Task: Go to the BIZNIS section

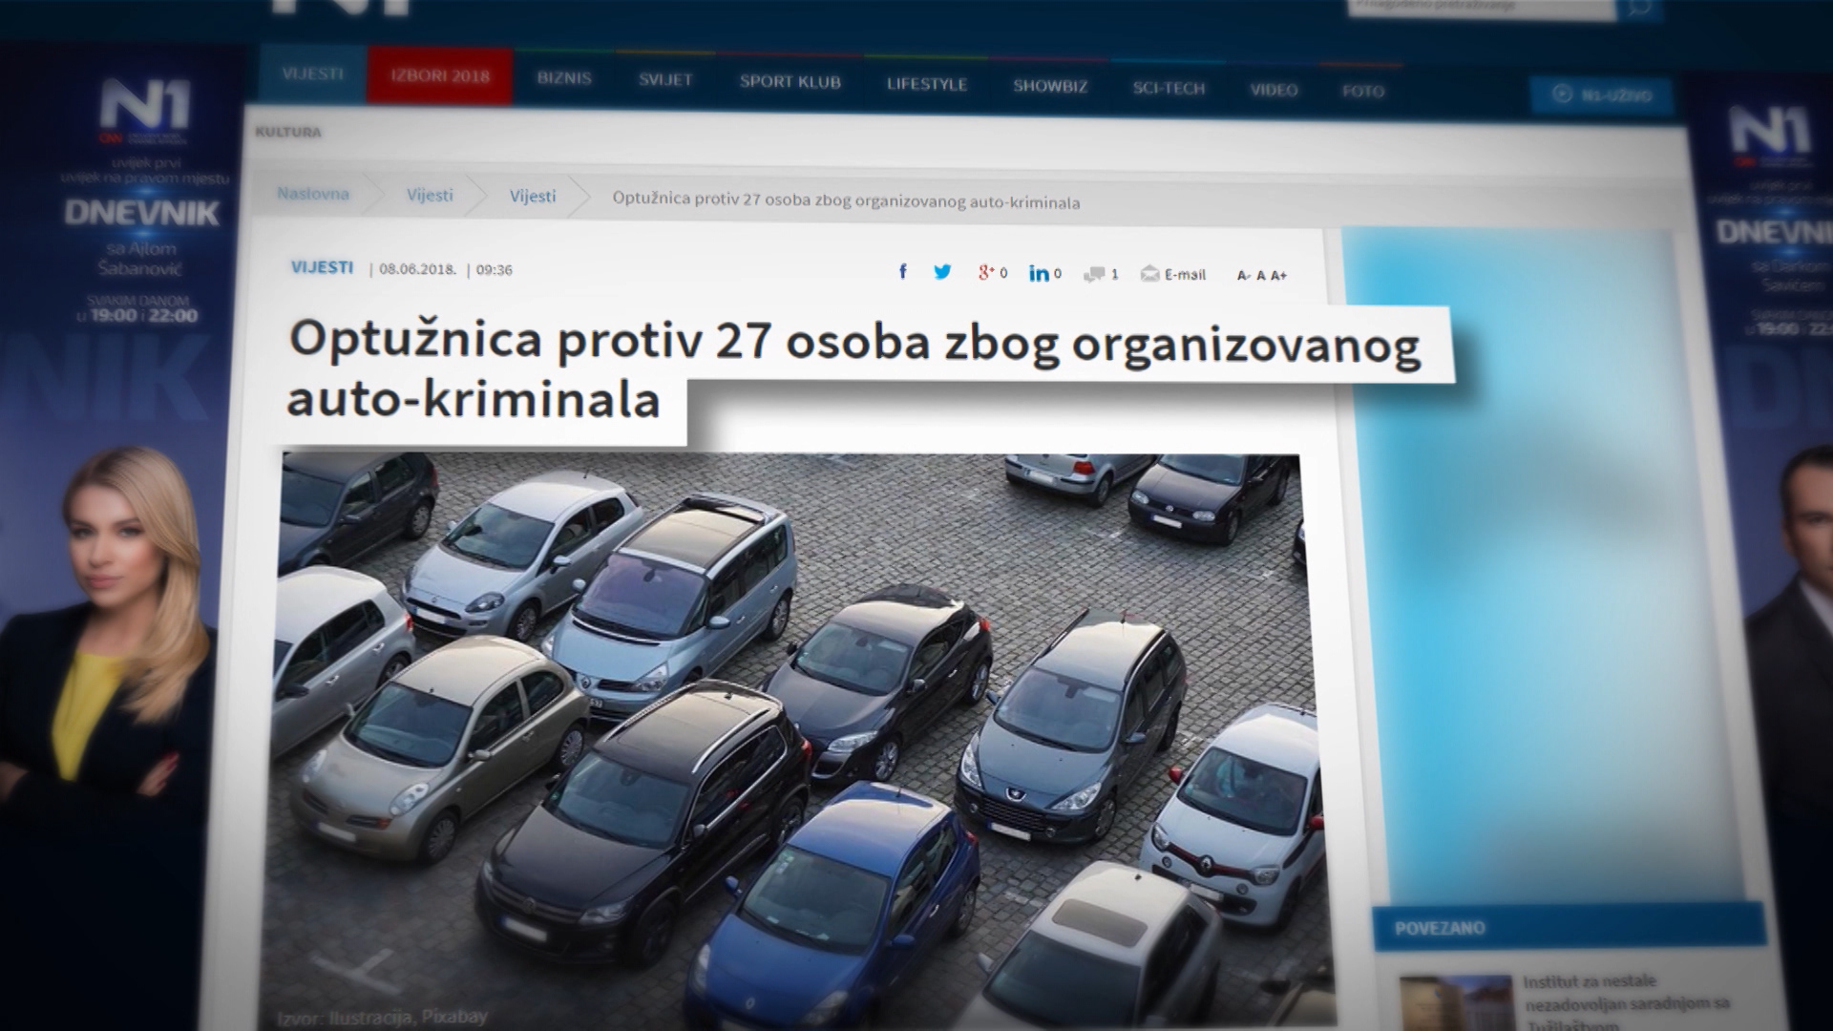Action: 564,78
